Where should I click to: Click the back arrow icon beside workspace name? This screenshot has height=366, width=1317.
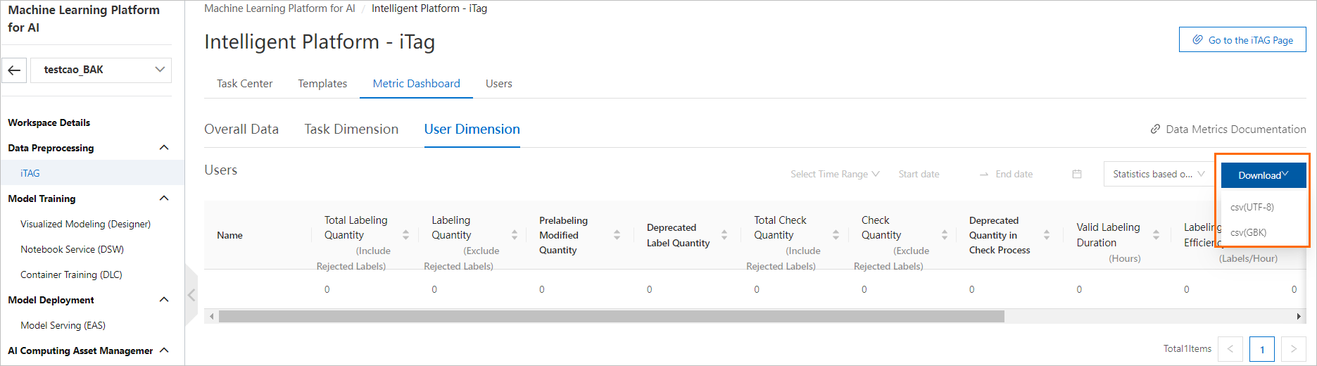click(x=14, y=70)
